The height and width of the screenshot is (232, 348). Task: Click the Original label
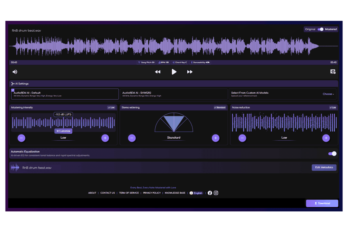[310, 29]
